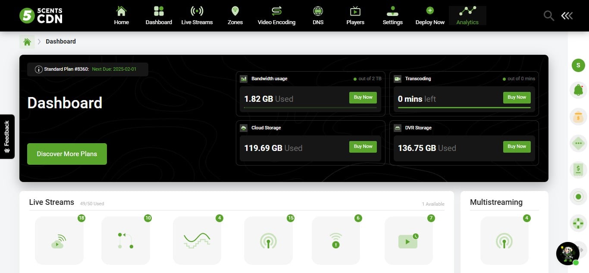Viewport: 589px width, 273px height.
Task: Click the DVR Storage icon
Action: 398,128
